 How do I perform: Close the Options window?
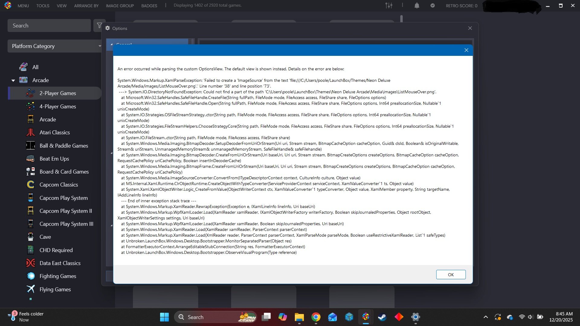(470, 28)
